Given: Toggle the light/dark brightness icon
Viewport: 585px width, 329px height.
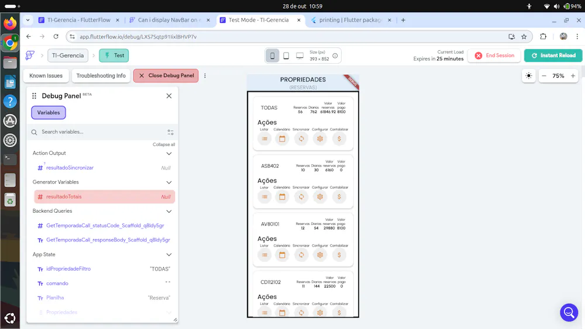Looking at the screenshot, I should (529, 75).
